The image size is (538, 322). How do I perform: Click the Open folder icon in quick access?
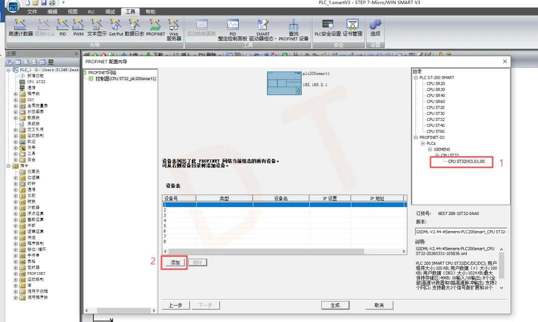(x=35, y=3)
